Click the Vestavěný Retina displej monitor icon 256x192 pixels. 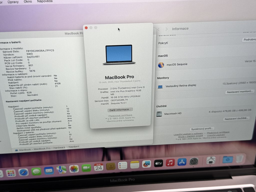tap(160, 87)
